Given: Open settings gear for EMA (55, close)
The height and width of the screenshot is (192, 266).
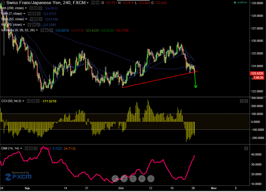Looking at the screenshot, I should pyautogui.click(x=36, y=19).
